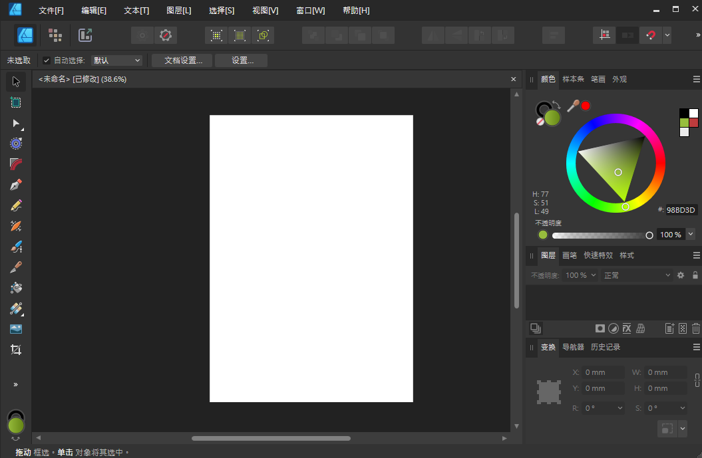Open the layer FX effects icon
This screenshot has height=458, width=702.
click(627, 328)
